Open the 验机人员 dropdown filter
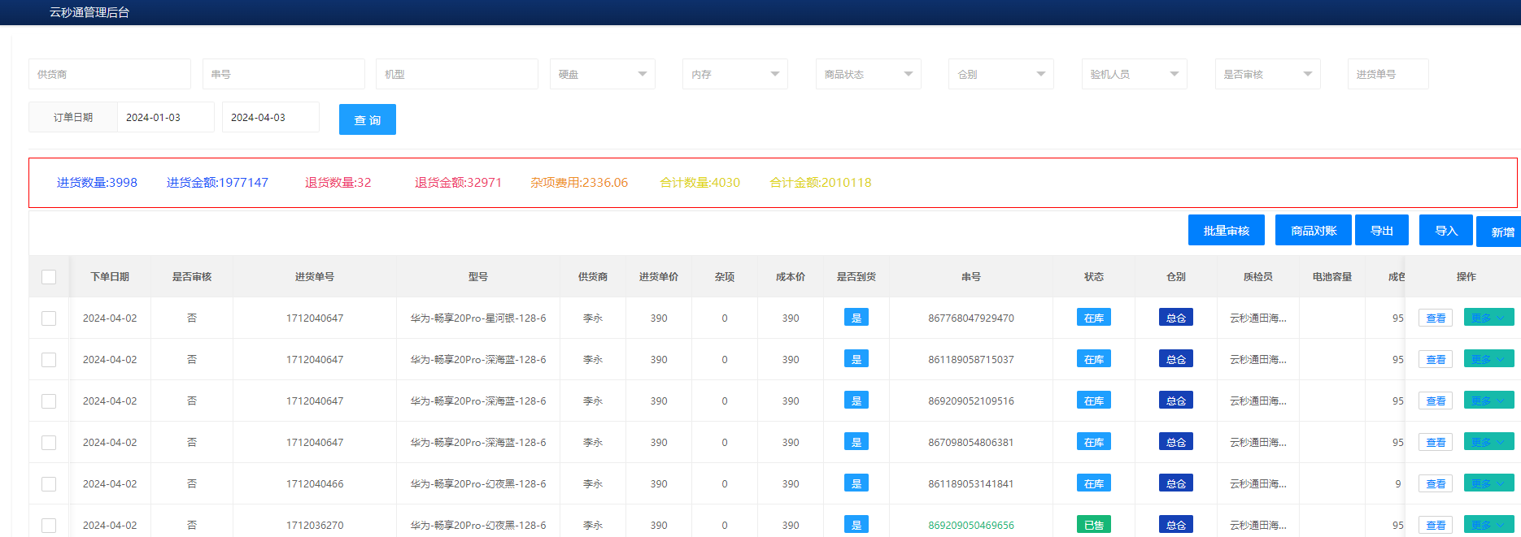Screen dimensions: 1521x537 (x=1135, y=74)
